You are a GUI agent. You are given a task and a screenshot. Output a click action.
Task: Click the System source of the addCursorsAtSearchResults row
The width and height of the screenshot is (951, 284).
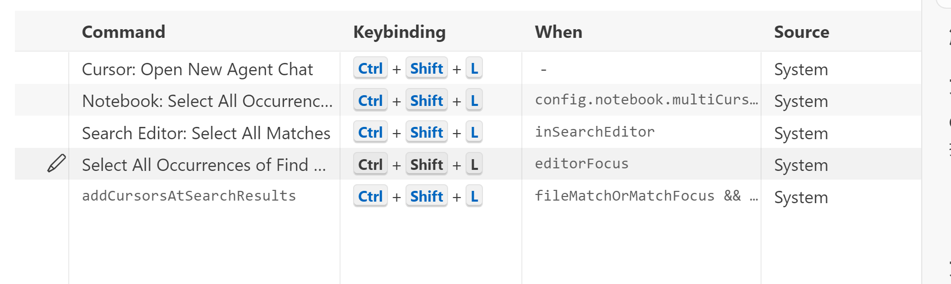[801, 198]
